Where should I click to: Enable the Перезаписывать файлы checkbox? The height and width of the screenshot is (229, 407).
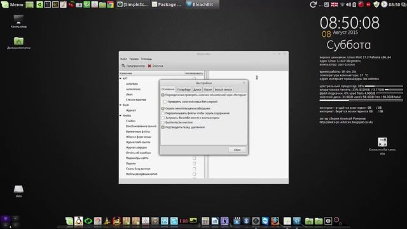163,113
